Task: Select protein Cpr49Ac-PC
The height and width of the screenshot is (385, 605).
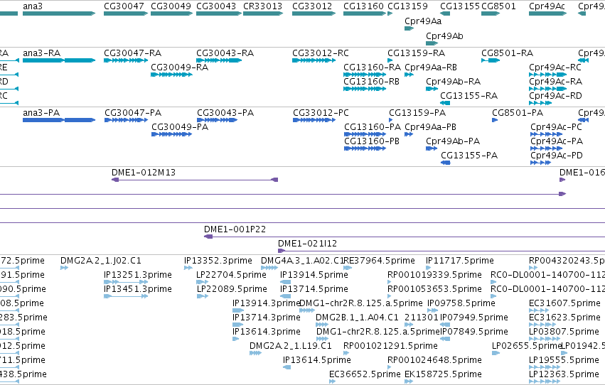Action: coord(547,134)
